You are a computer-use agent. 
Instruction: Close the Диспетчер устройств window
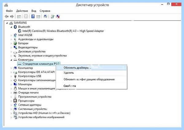click(176, 4)
